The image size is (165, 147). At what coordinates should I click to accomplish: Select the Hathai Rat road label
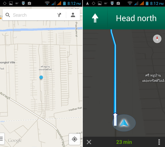tap(75, 109)
